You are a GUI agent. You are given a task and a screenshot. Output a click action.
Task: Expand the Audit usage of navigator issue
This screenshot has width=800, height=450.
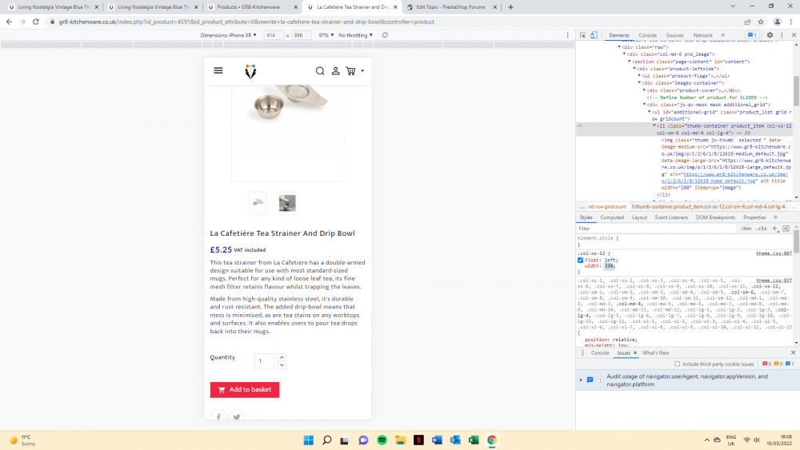coord(581,380)
